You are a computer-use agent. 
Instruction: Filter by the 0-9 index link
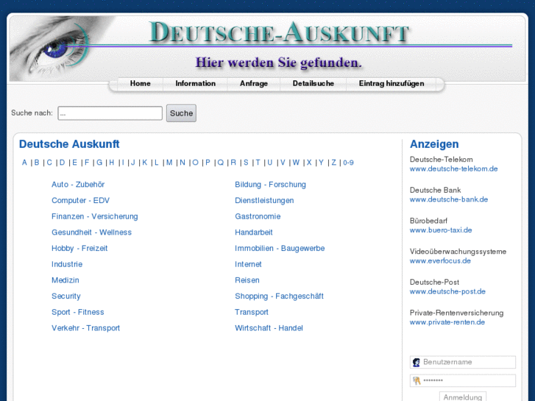[x=348, y=163]
